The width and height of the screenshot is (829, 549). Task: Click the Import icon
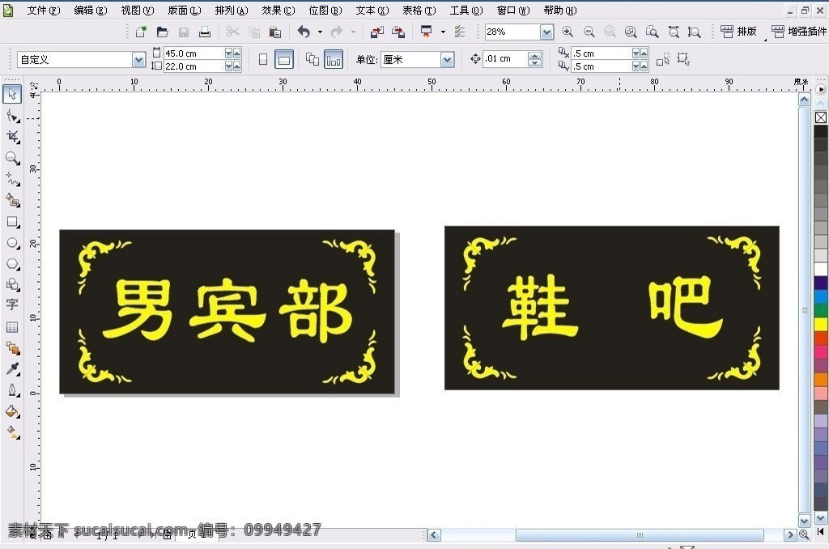pyautogui.click(x=377, y=32)
